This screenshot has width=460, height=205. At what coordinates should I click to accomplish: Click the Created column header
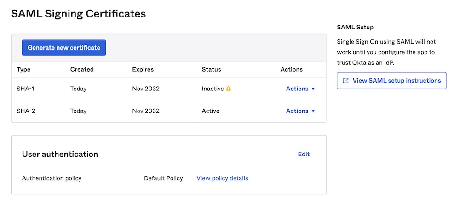click(x=82, y=69)
